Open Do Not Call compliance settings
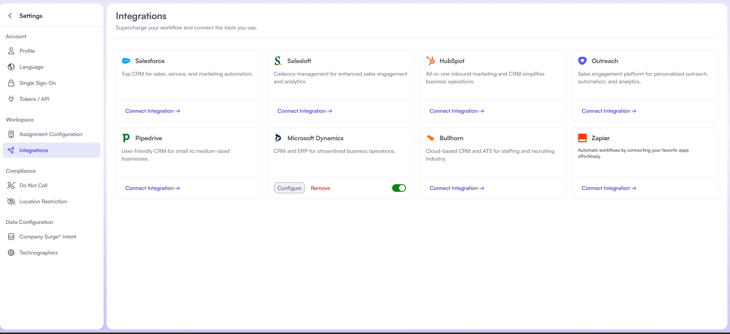Viewport: 730px width, 334px height. tap(33, 185)
